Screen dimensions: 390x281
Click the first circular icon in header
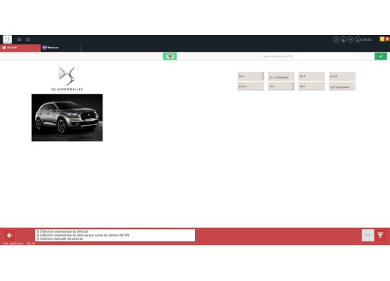[336, 40]
